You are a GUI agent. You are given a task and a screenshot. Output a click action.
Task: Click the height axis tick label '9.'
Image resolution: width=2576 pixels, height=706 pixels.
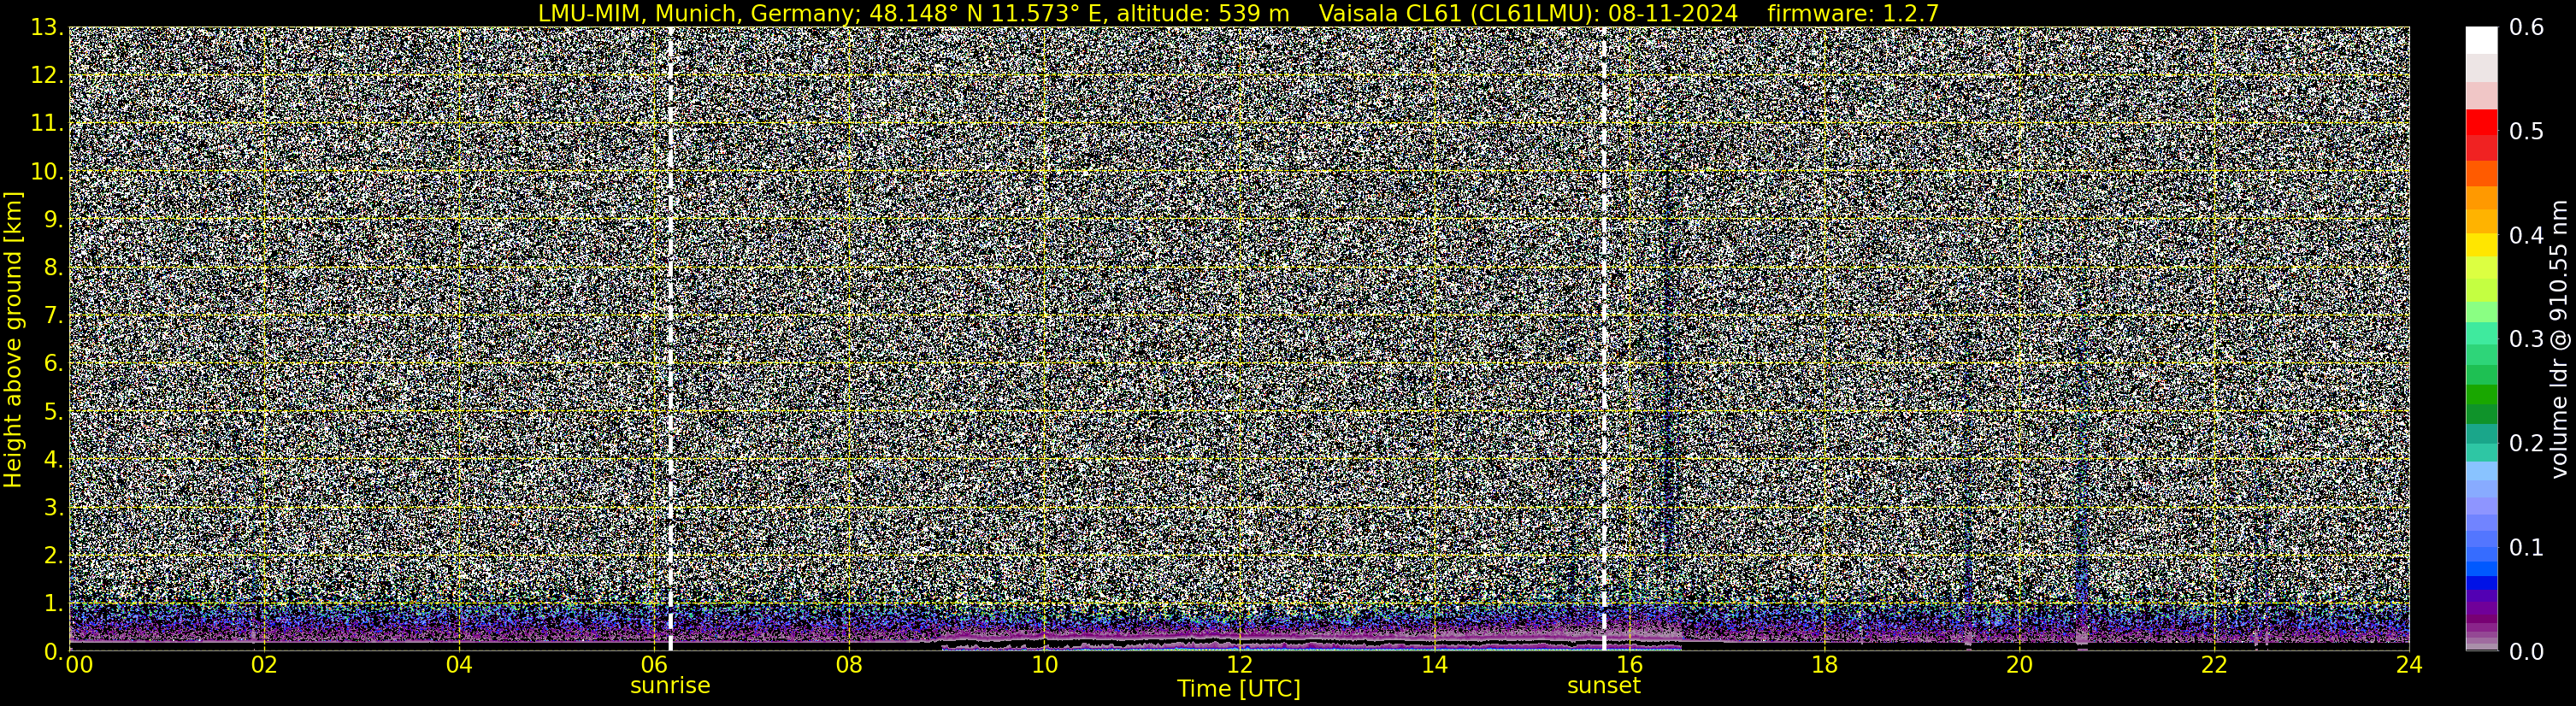click(x=54, y=219)
